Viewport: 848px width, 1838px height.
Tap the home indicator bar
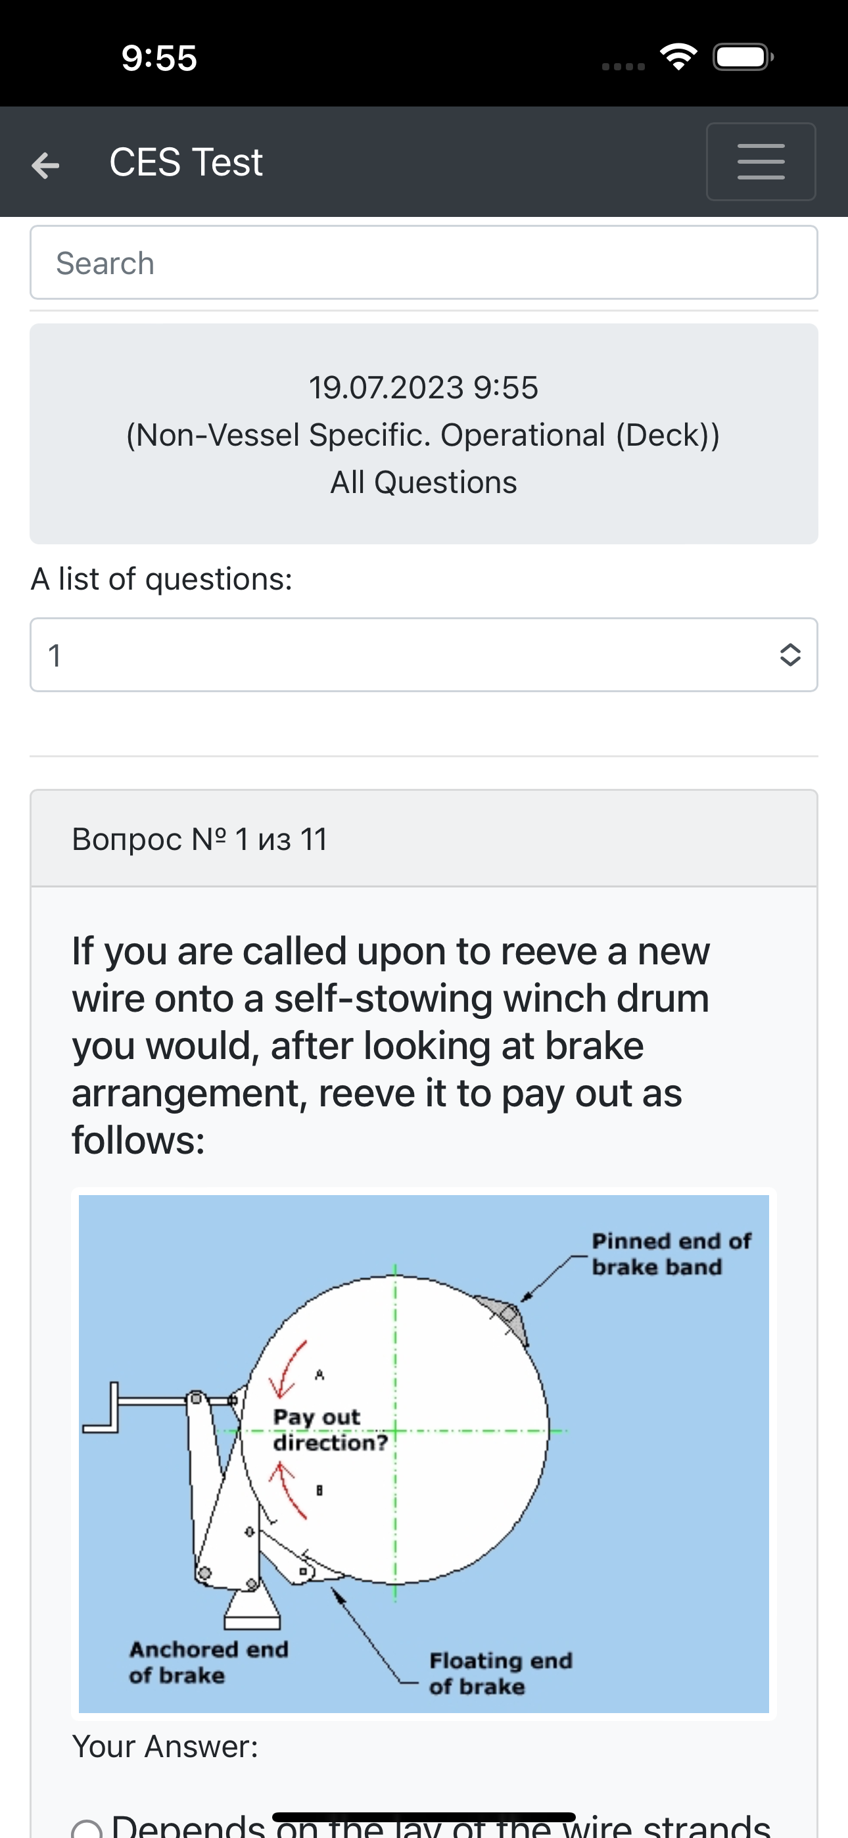click(x=424, y=1816)
